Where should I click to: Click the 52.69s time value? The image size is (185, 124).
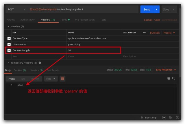[134, 70]
